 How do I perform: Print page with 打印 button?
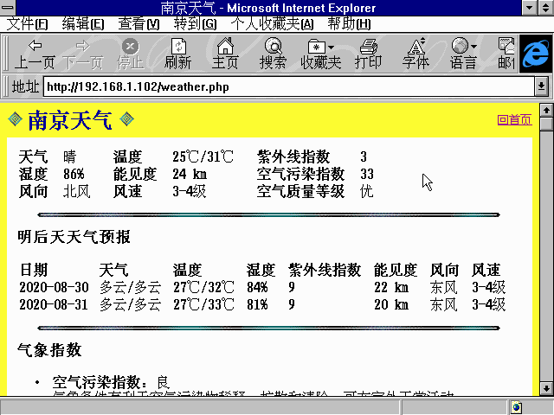[x=369, y=54]
